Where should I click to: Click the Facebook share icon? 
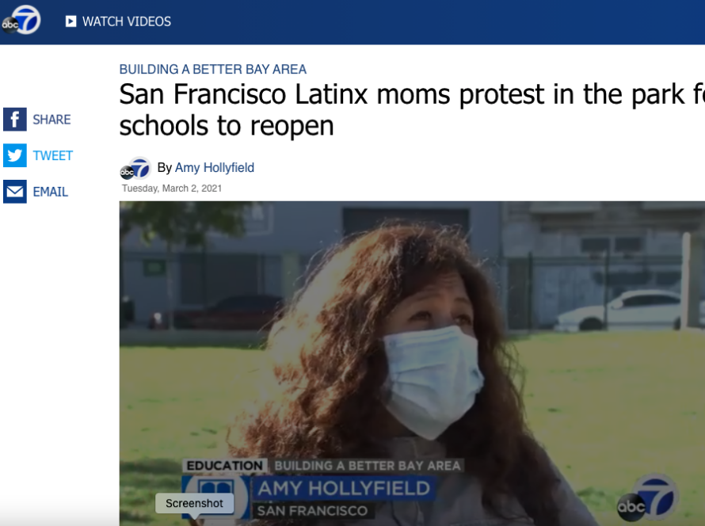point(15,119)
